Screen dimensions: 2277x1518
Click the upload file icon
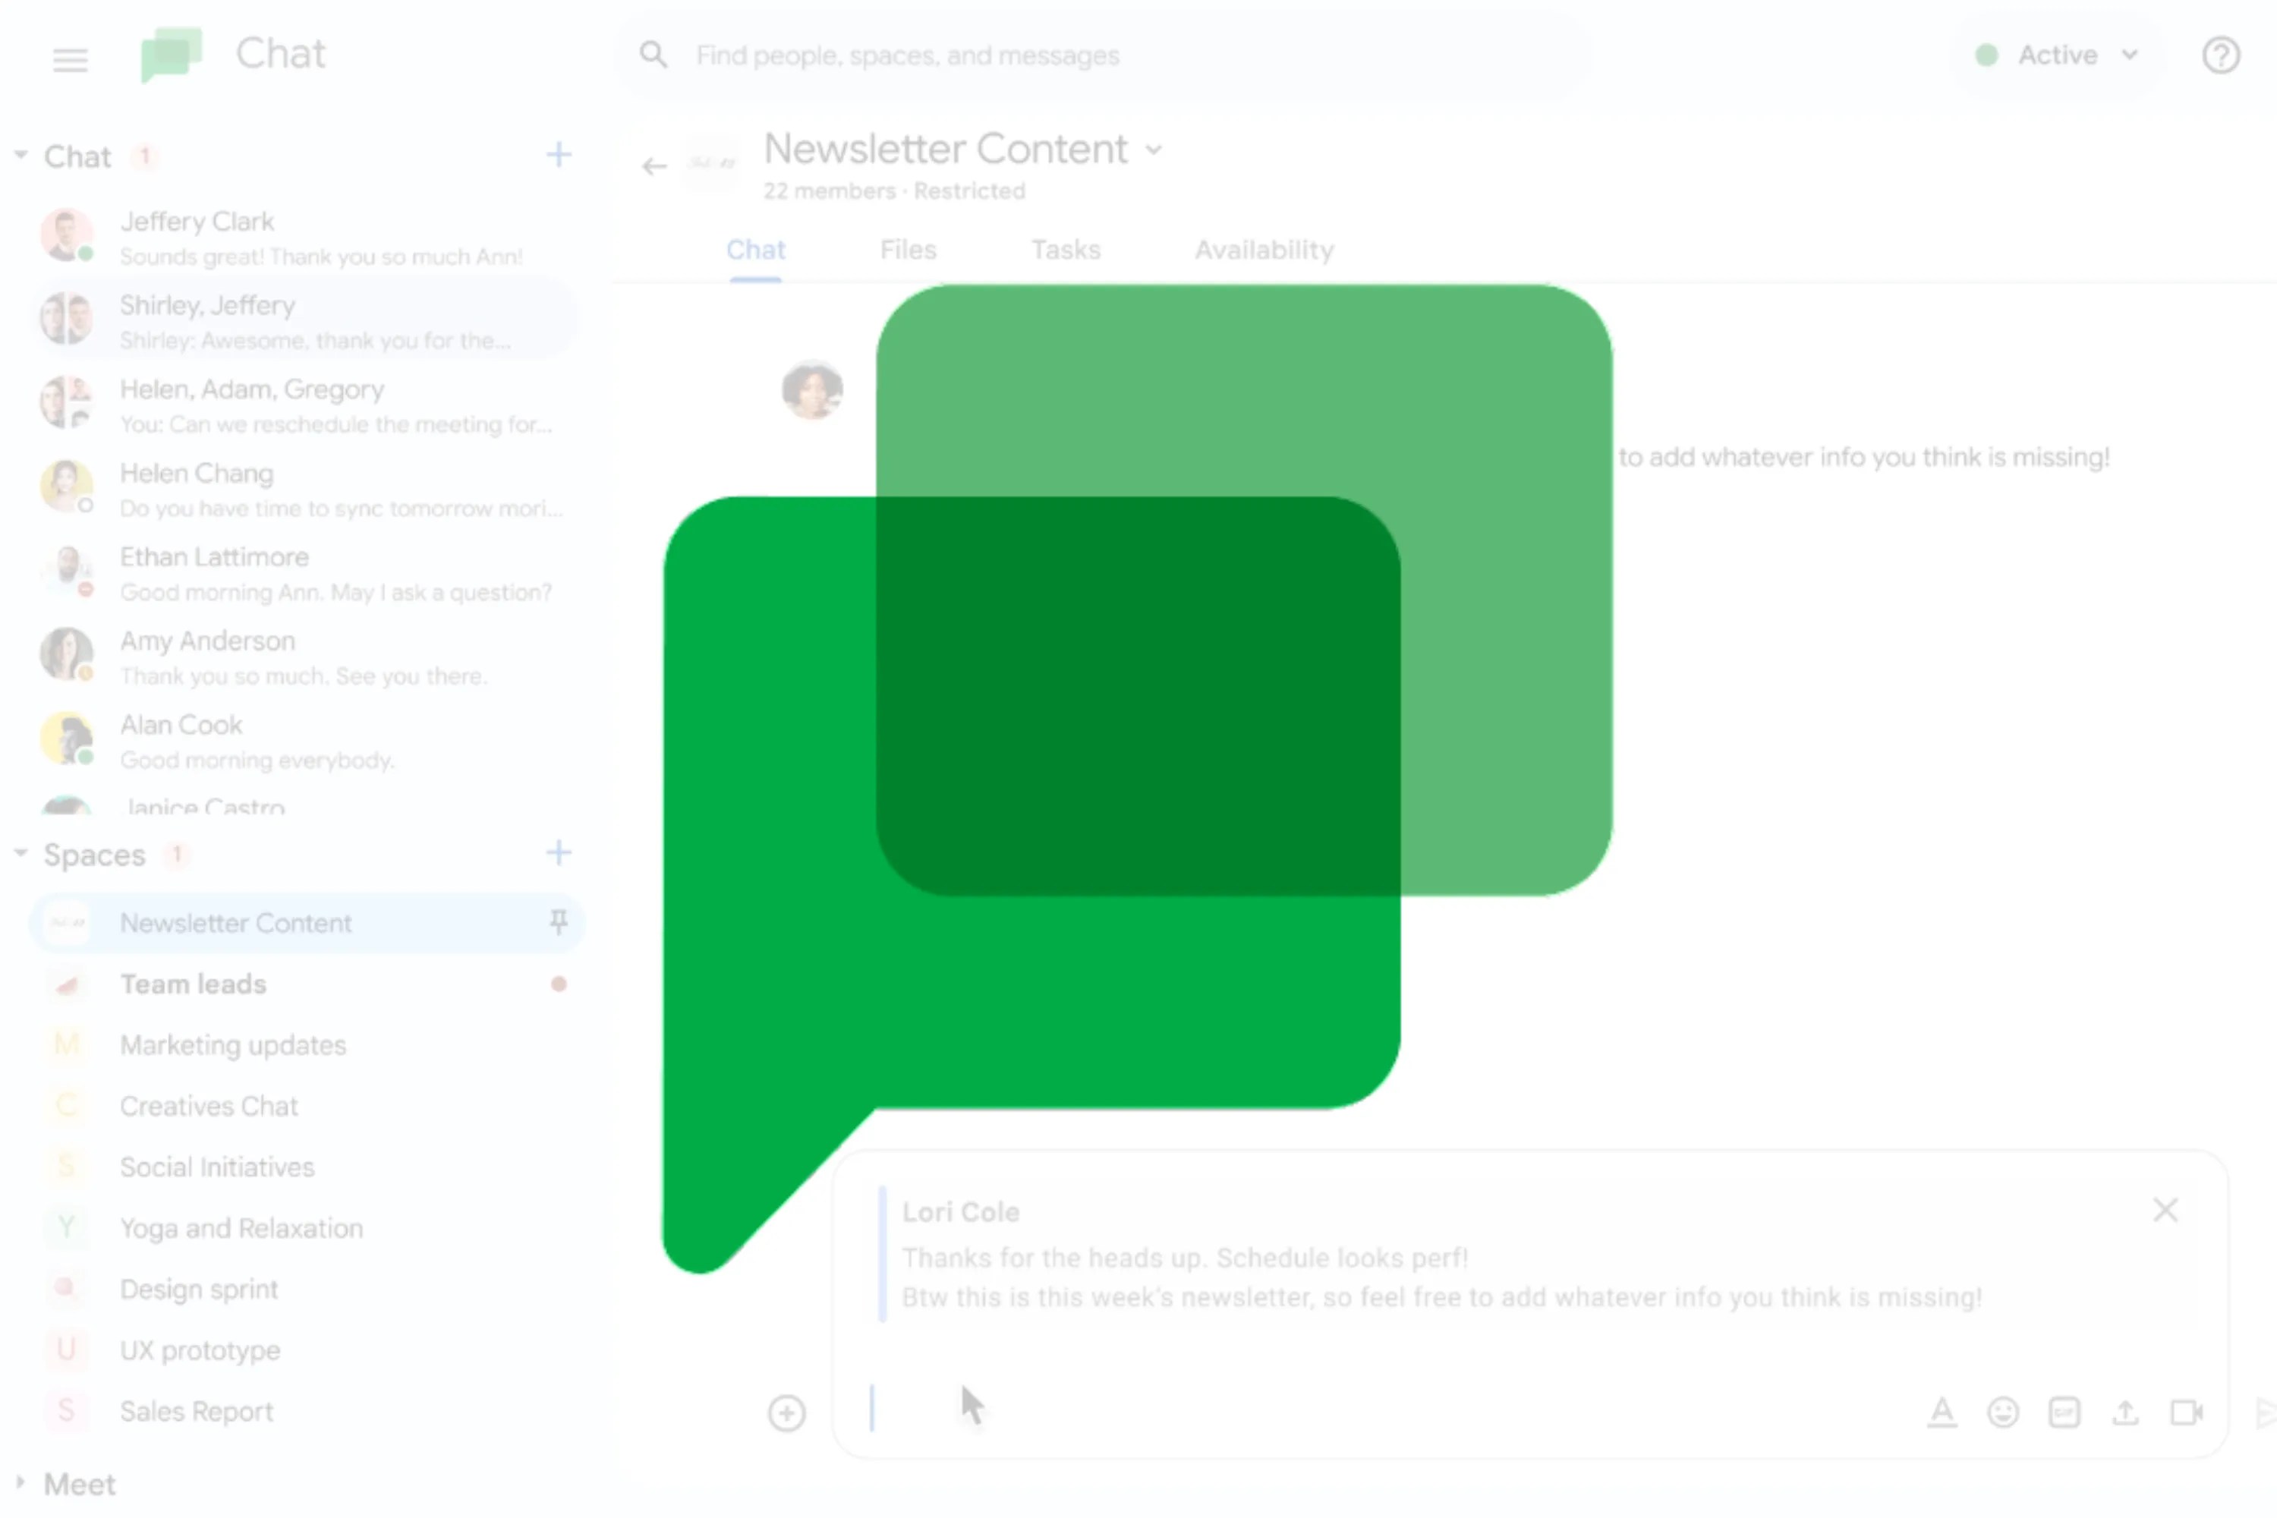[x=2125, y=1412]
